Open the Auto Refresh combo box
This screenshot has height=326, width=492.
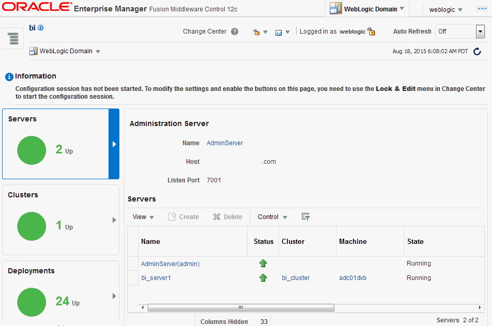(460, 32)
